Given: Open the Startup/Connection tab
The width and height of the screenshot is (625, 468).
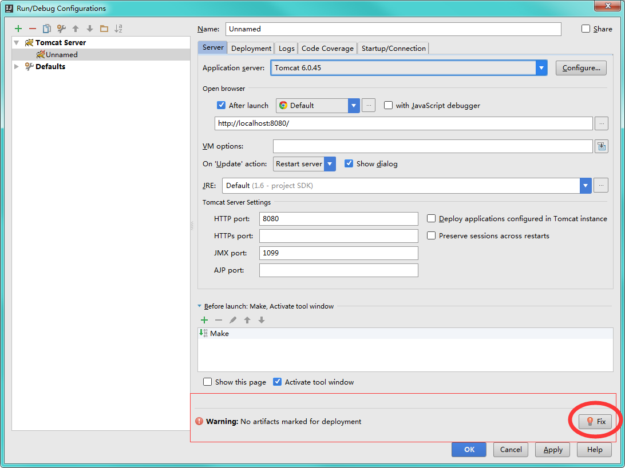Looking at the screenshot, I should [x=393, y=48].
